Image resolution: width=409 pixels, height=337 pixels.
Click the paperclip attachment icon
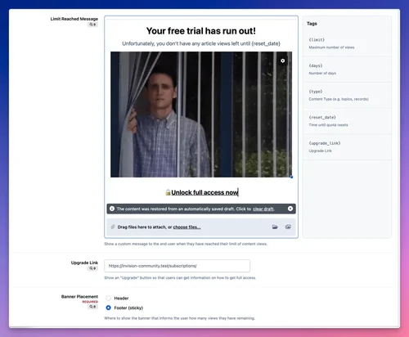pyautogui.click(x=113, y=227)
